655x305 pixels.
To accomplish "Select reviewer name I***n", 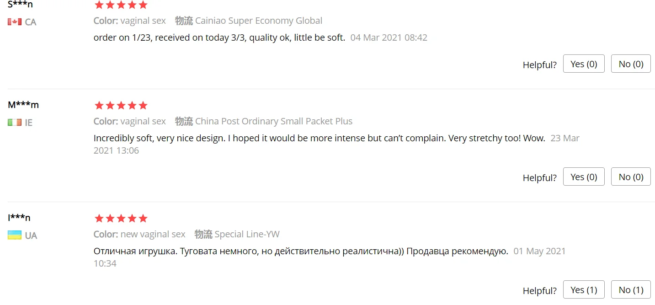I will pos(19,218).
